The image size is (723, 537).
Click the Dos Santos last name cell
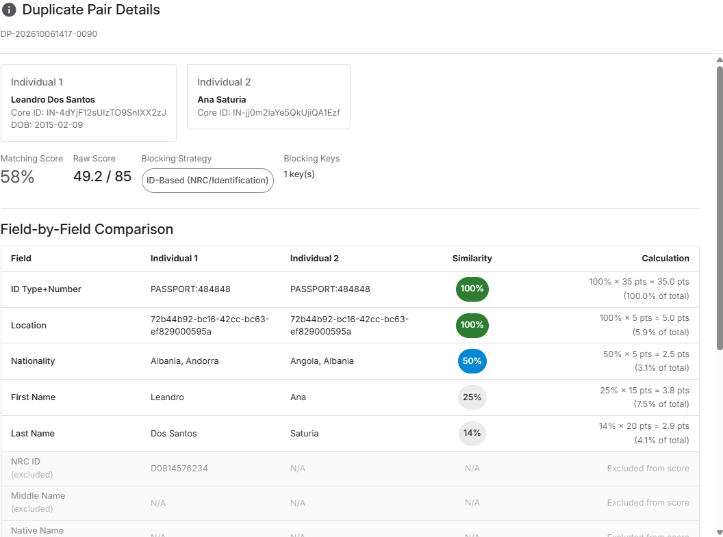pyautogui.click(x=174, y=434)
